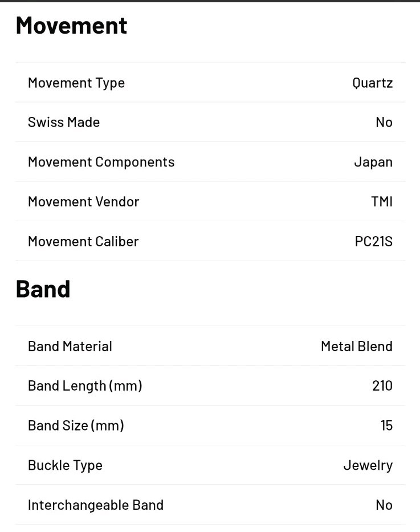Select the 210 band length value
Viewport: 420px width, 532px height.
coord(382,386)
